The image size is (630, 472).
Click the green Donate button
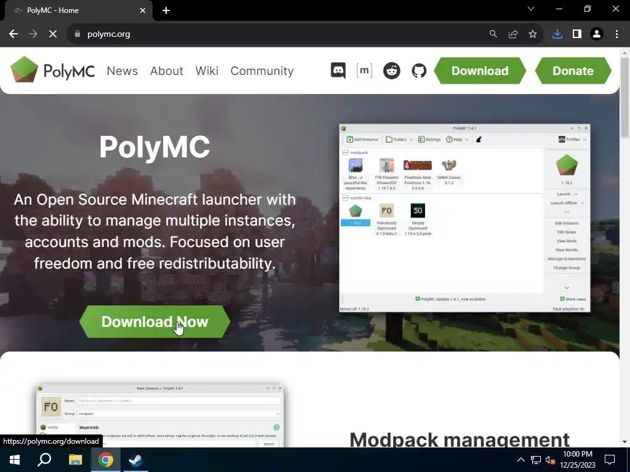(x=573, y=71)
